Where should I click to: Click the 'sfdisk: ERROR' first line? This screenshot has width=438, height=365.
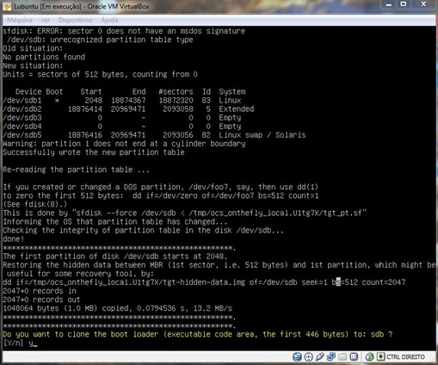pos(124,31)
